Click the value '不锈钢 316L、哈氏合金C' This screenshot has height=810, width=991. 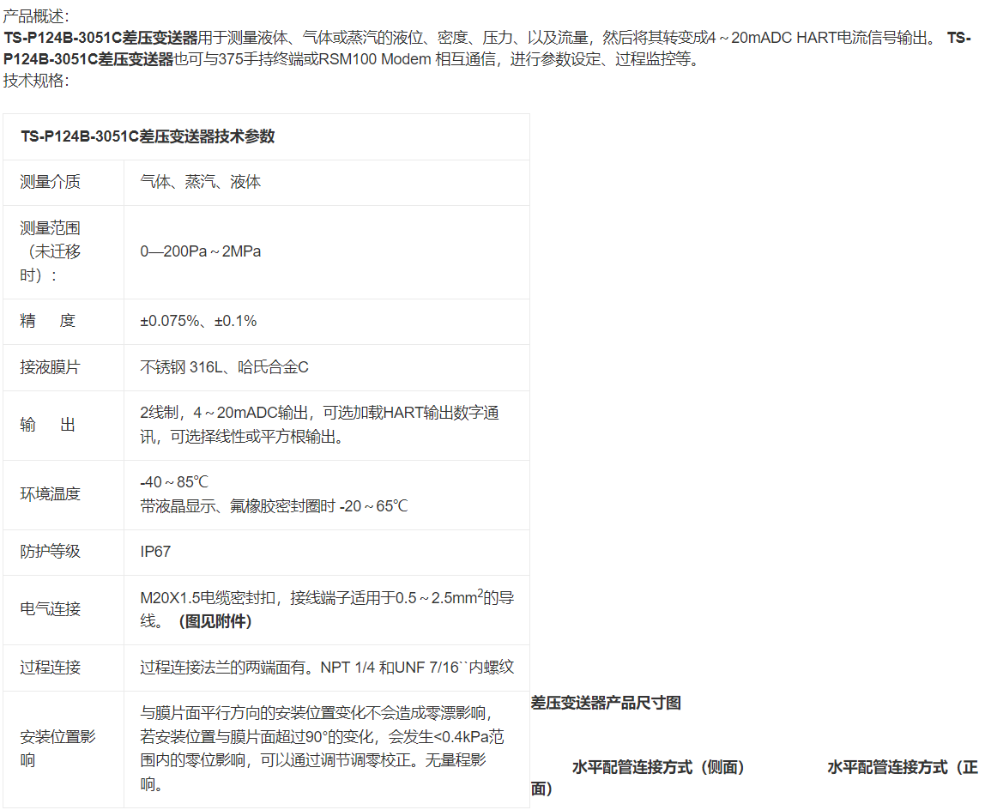point(224,367)
